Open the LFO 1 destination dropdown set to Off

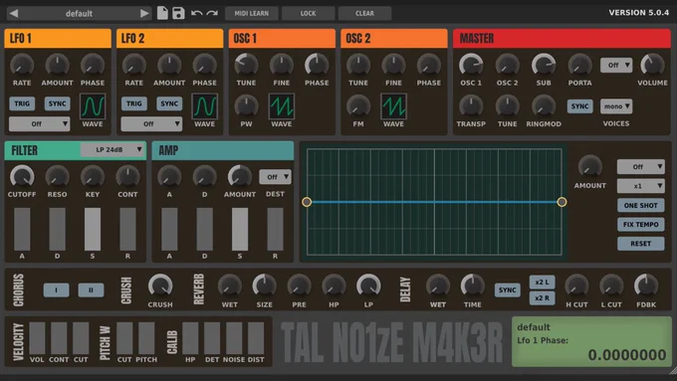point(39,123)
